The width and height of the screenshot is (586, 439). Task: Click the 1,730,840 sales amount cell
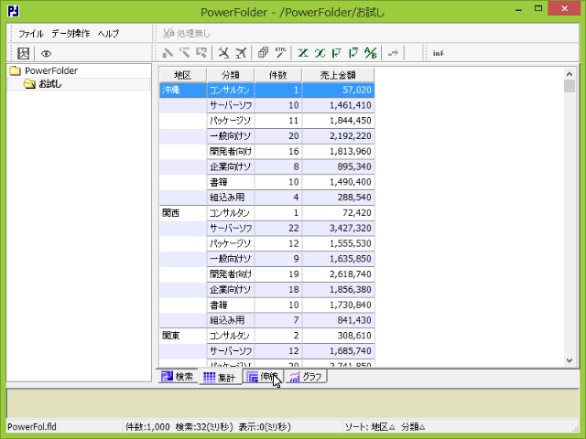[x=338, y=305]
